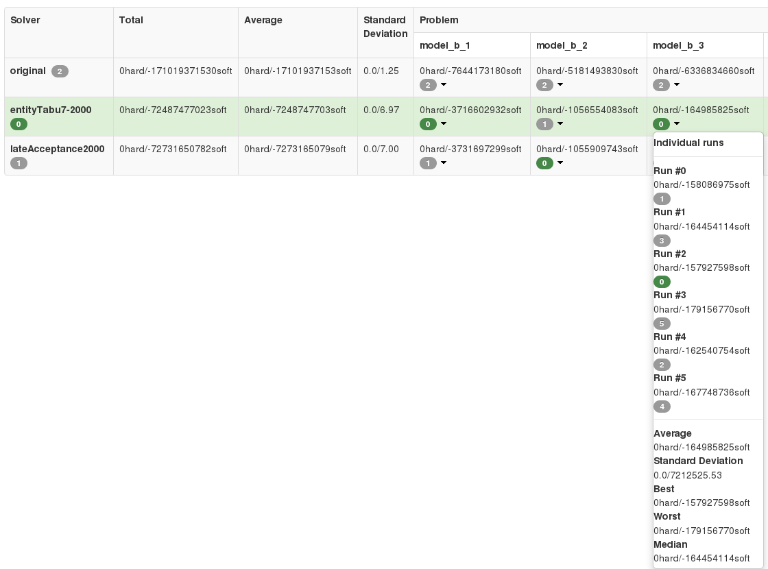Expand dropdown arrow in original row for model_b_1
This screenshot has width=768, height=569.
tap(443, 85)
